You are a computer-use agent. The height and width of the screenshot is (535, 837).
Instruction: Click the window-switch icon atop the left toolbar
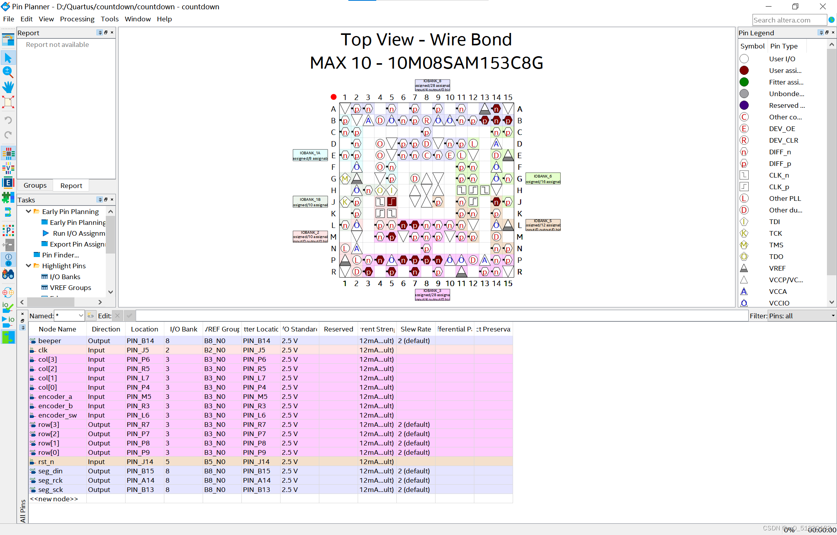8,40
